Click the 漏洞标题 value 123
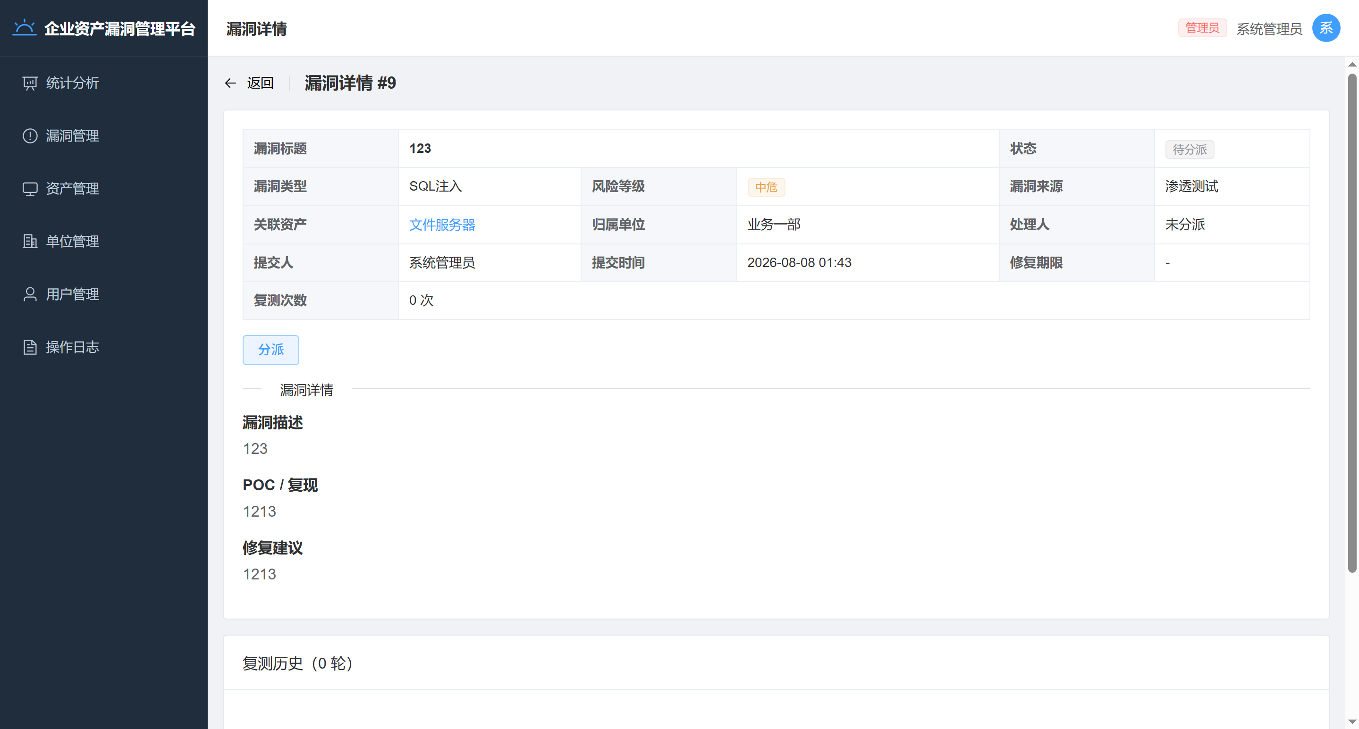The image size is (1359, 729). pyautogui.click(x=420, y=149)
